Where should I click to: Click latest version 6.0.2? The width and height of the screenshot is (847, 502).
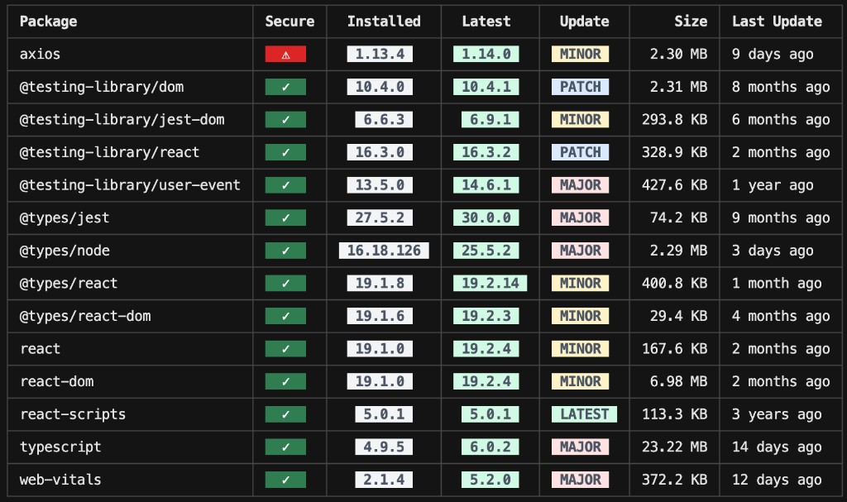(490, 447)
